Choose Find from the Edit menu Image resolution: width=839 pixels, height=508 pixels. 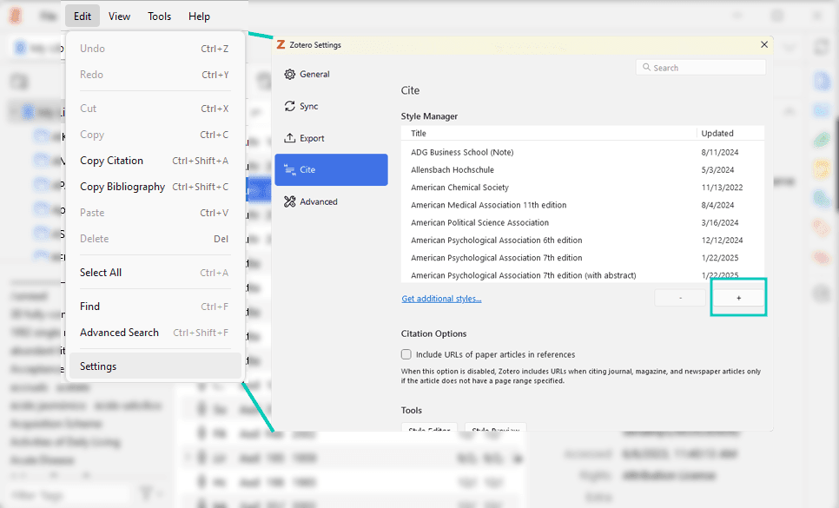coord(155,307)
